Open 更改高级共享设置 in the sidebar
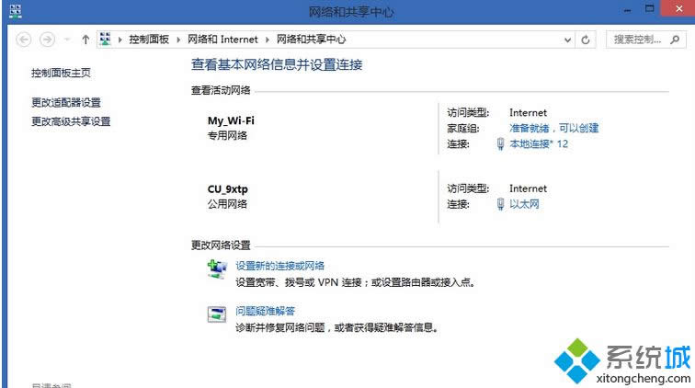This screenshot has width=695, height=388. (71, 120)
